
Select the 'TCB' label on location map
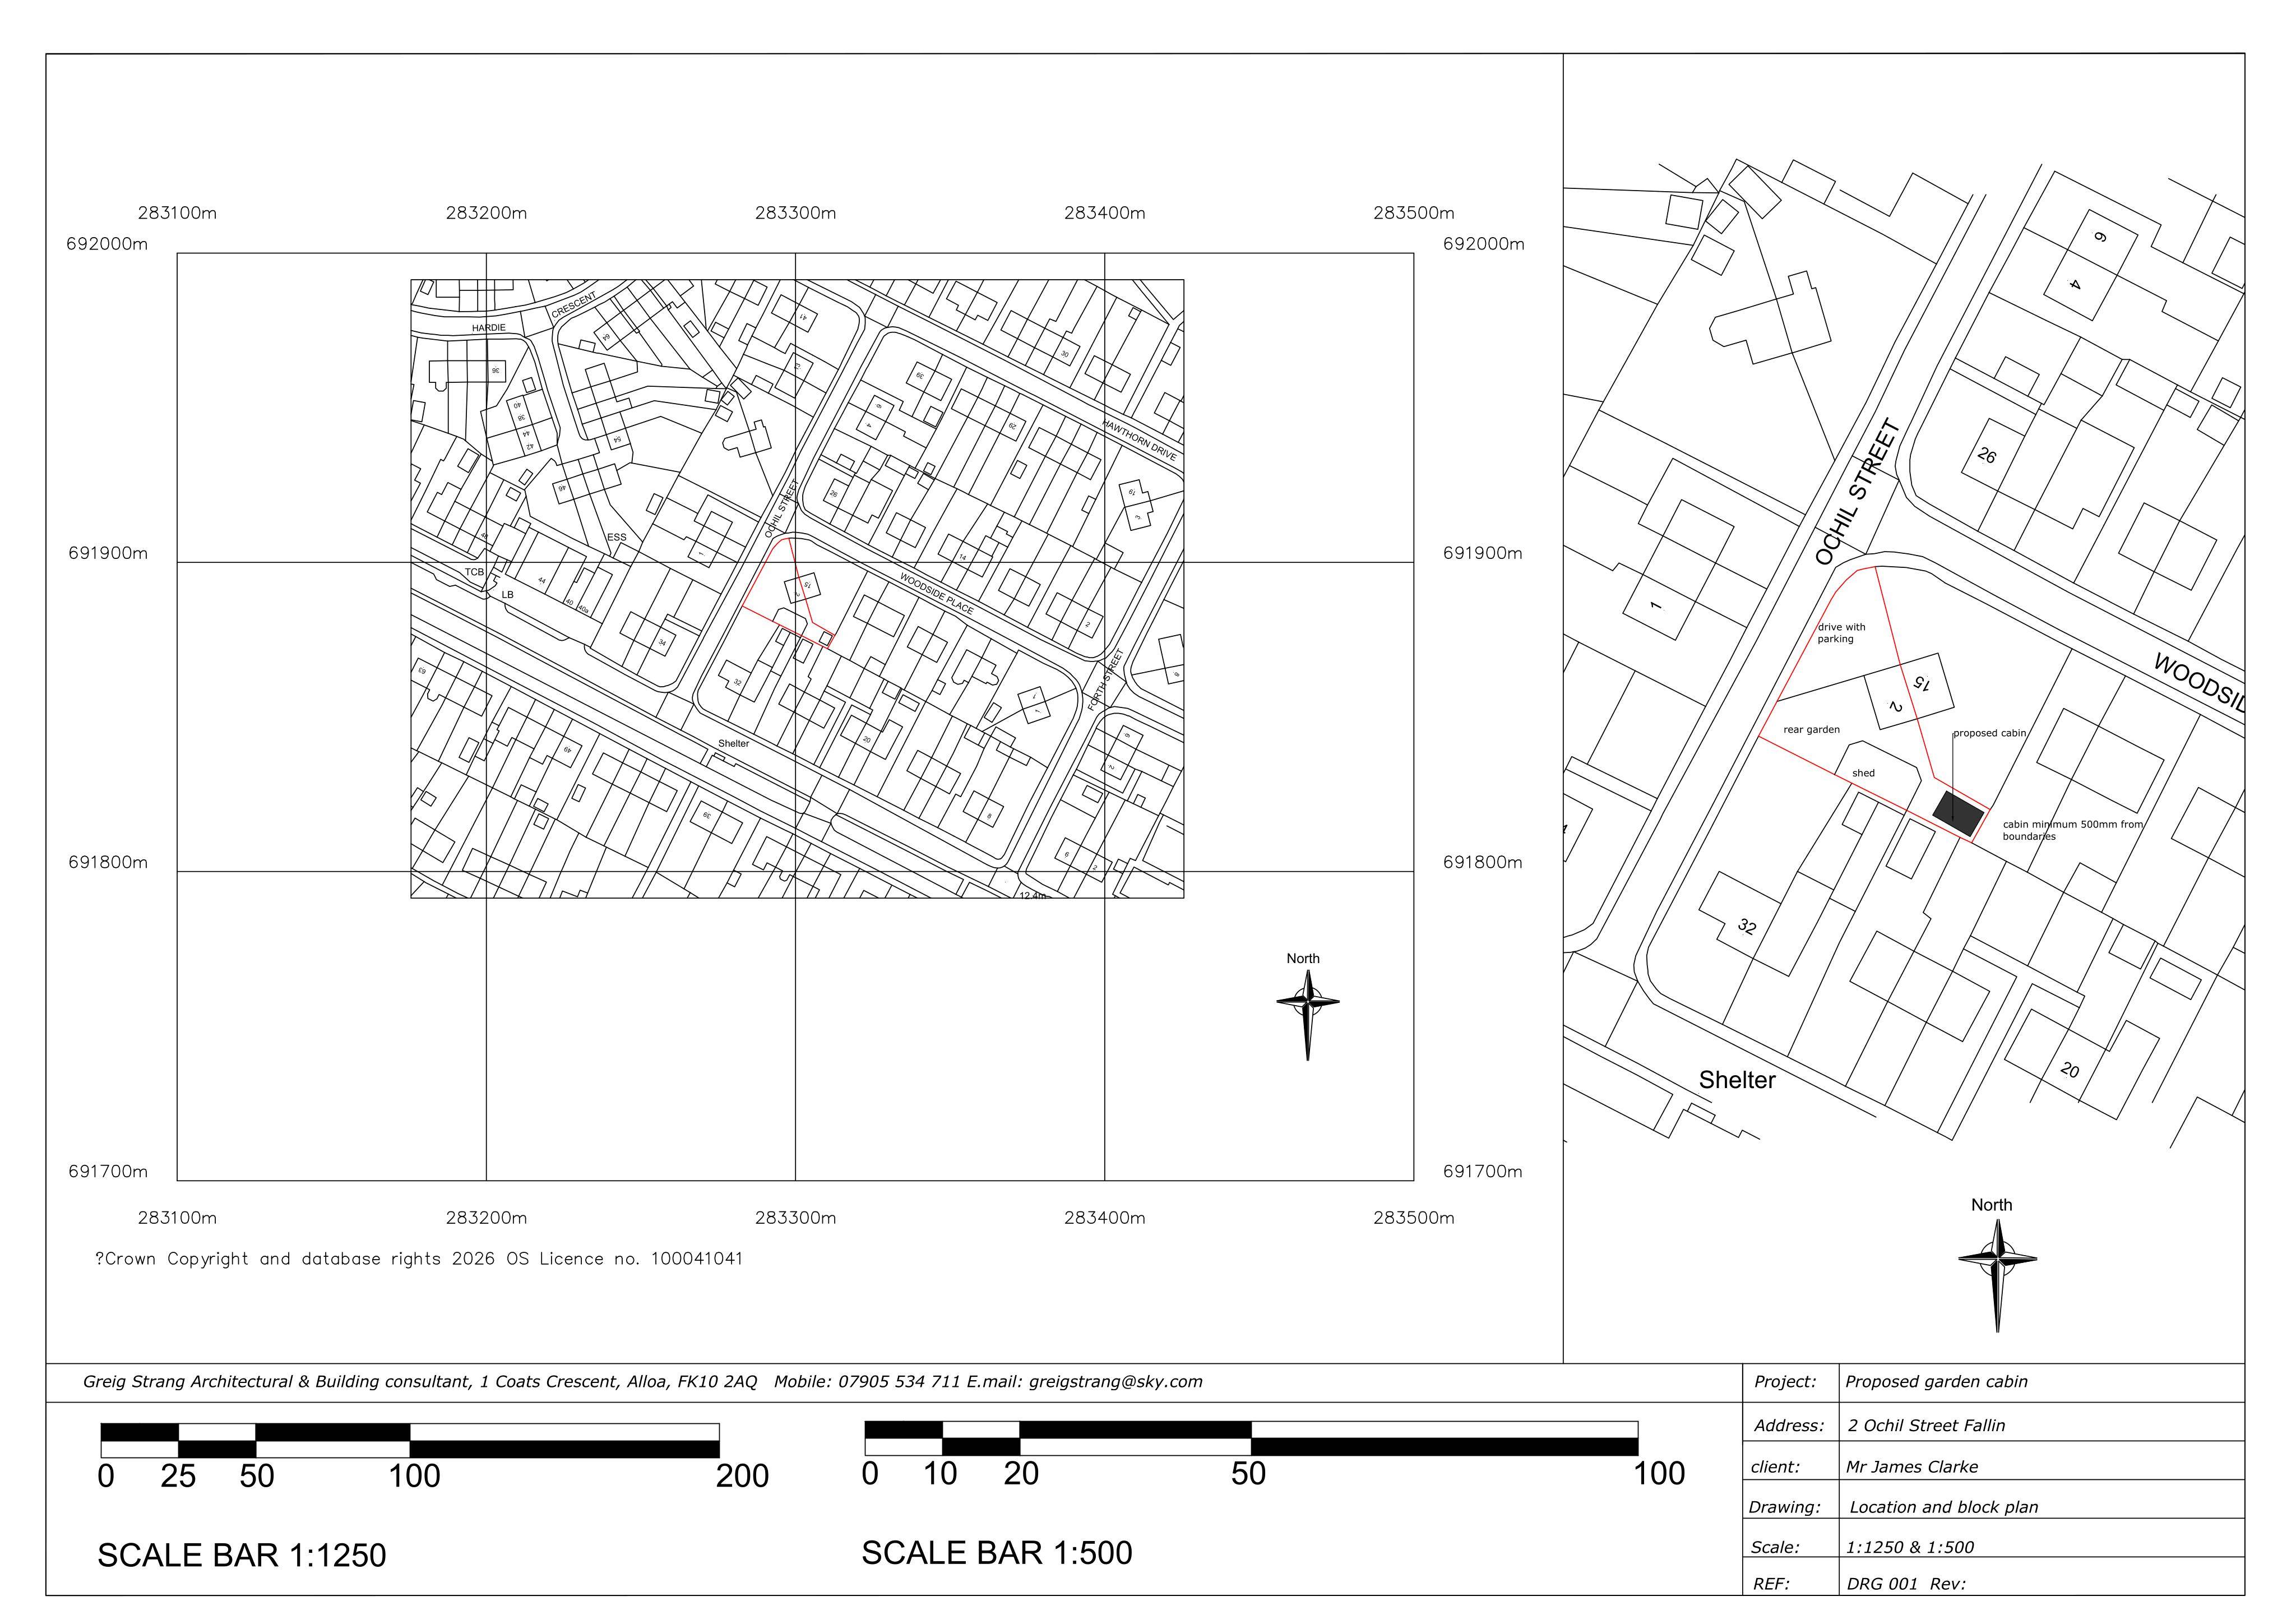(474, 572)
